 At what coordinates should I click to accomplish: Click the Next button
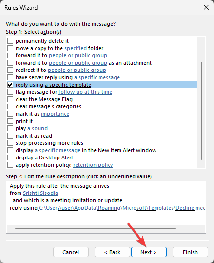click(149, 252)
